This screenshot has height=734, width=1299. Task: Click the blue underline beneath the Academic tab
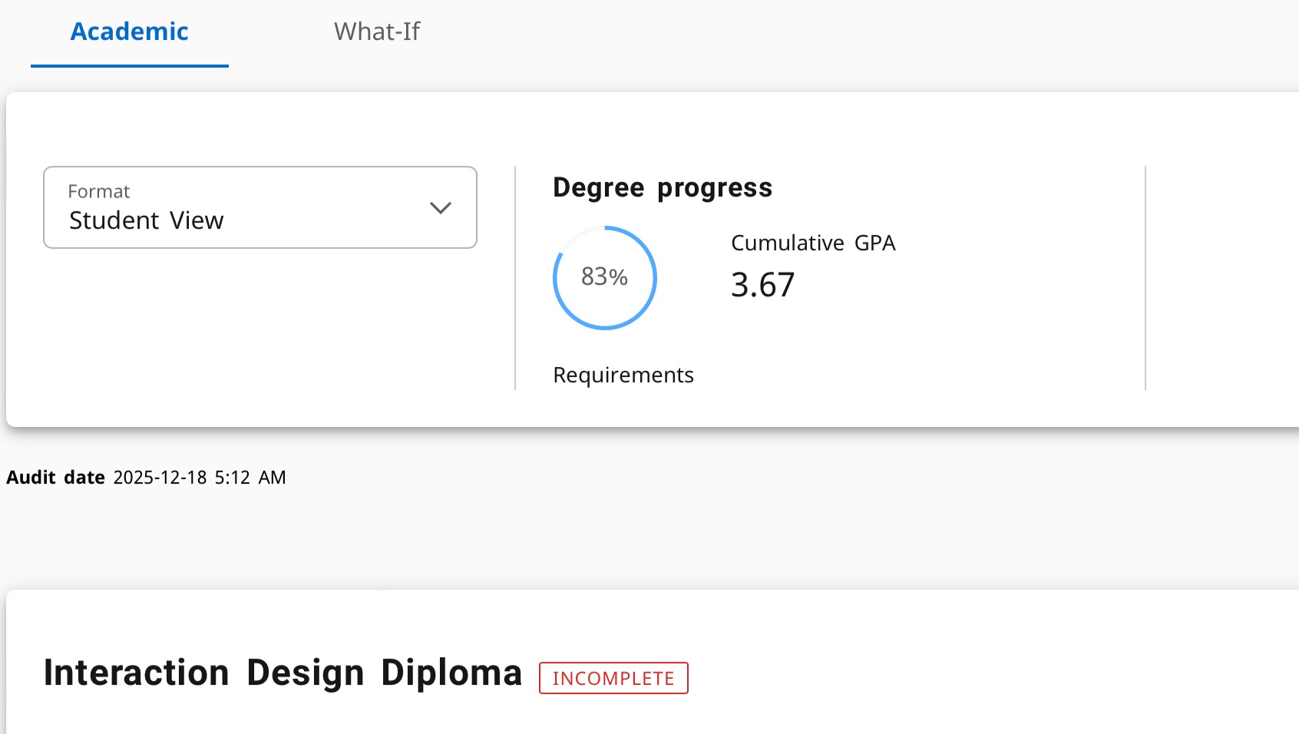tap(129, 66)
